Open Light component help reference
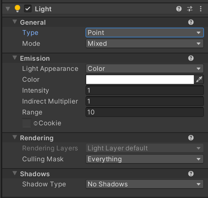The height and width of the screenshot is (198, 208). point(179,9)
